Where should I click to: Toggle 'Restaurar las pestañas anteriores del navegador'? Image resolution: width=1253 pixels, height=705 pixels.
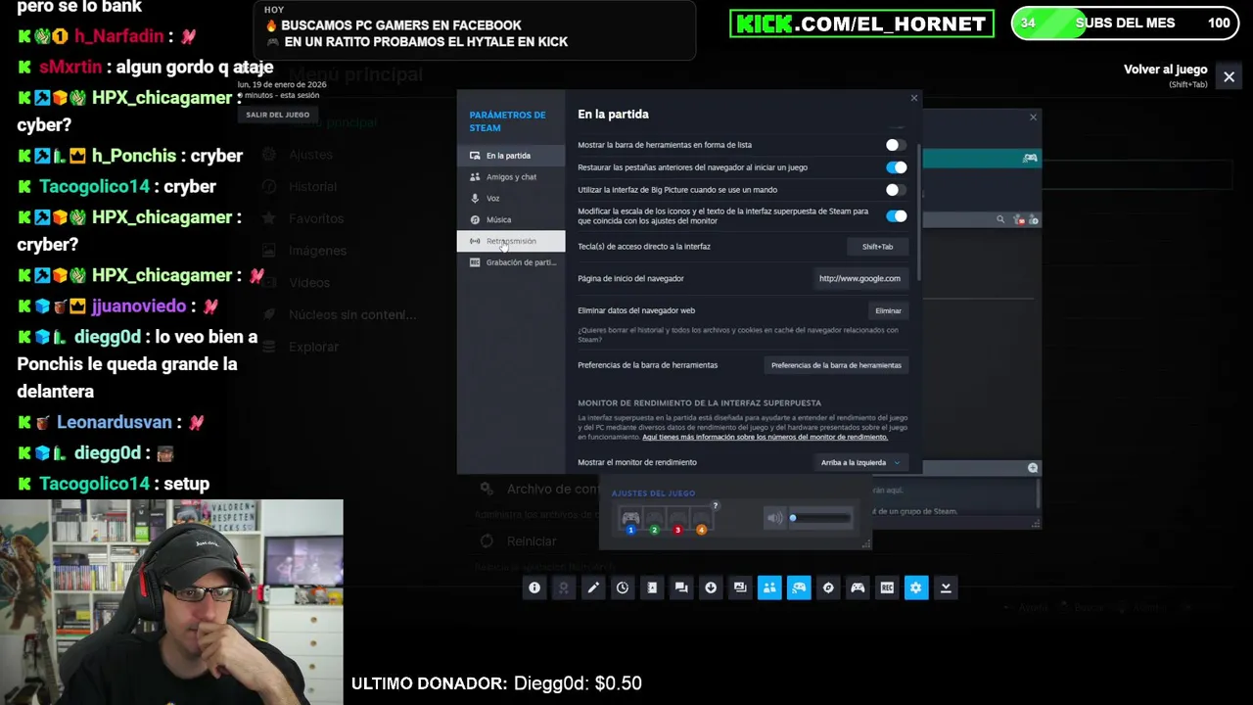[x=896, y=167]
